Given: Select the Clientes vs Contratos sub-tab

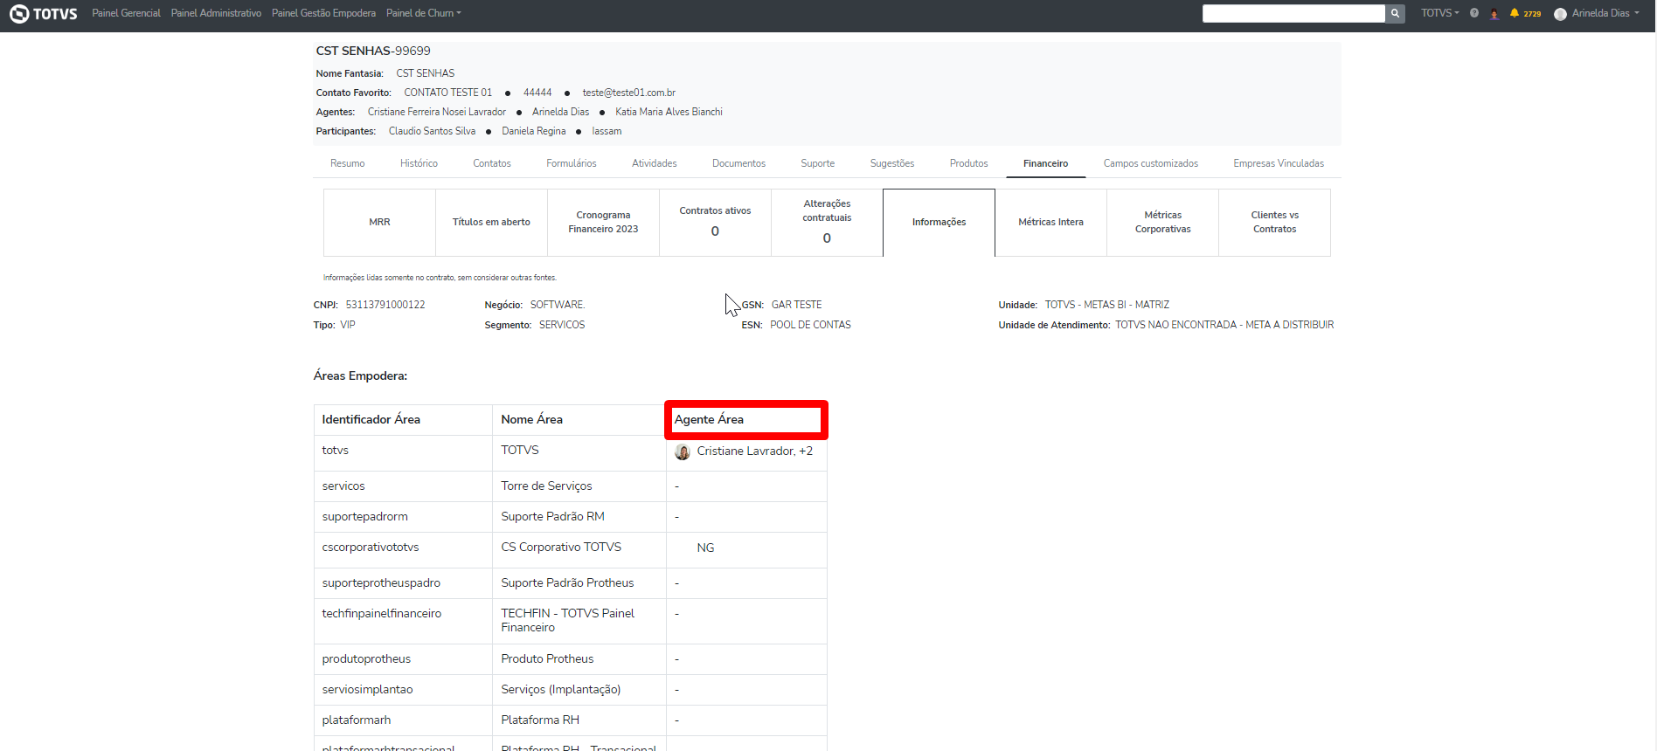Looking at the screenshot, I should [x=1274, y=223].
